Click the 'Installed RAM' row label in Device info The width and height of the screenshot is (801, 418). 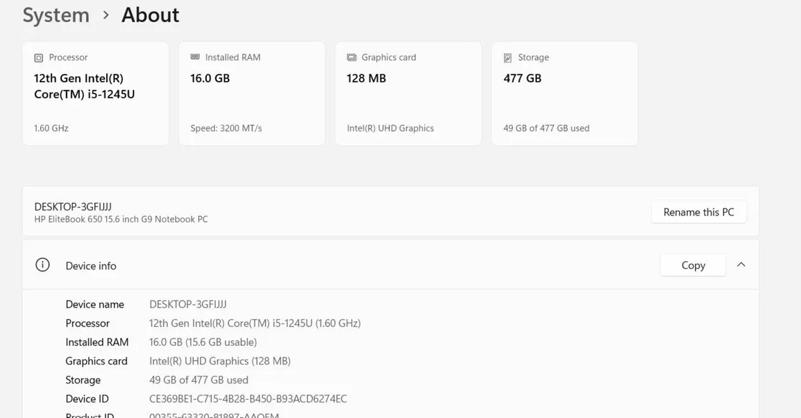(x=97, y=342)
